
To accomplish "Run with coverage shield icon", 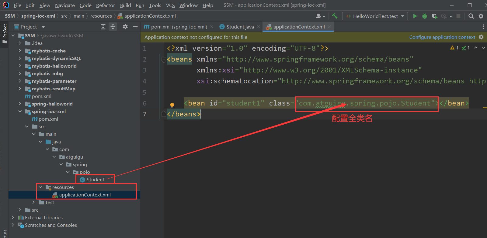I will click(434, 16).
